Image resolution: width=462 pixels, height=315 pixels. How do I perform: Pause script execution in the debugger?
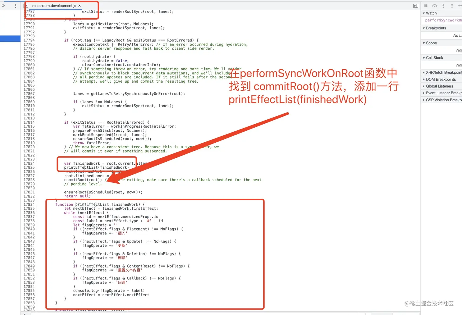point(426,6)
